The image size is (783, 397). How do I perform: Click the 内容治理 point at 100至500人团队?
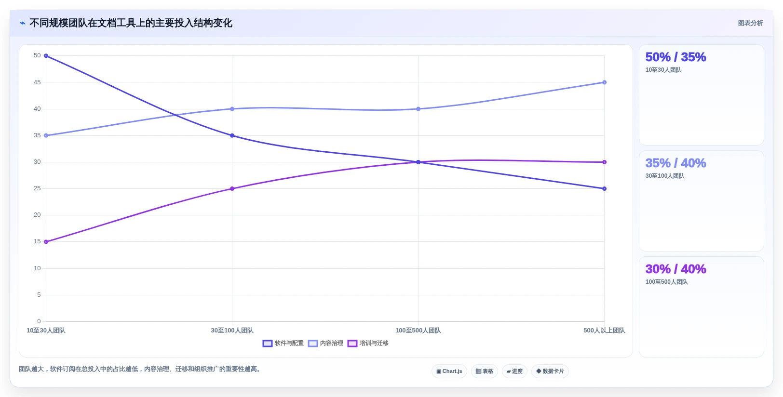(x=418, y=109)
